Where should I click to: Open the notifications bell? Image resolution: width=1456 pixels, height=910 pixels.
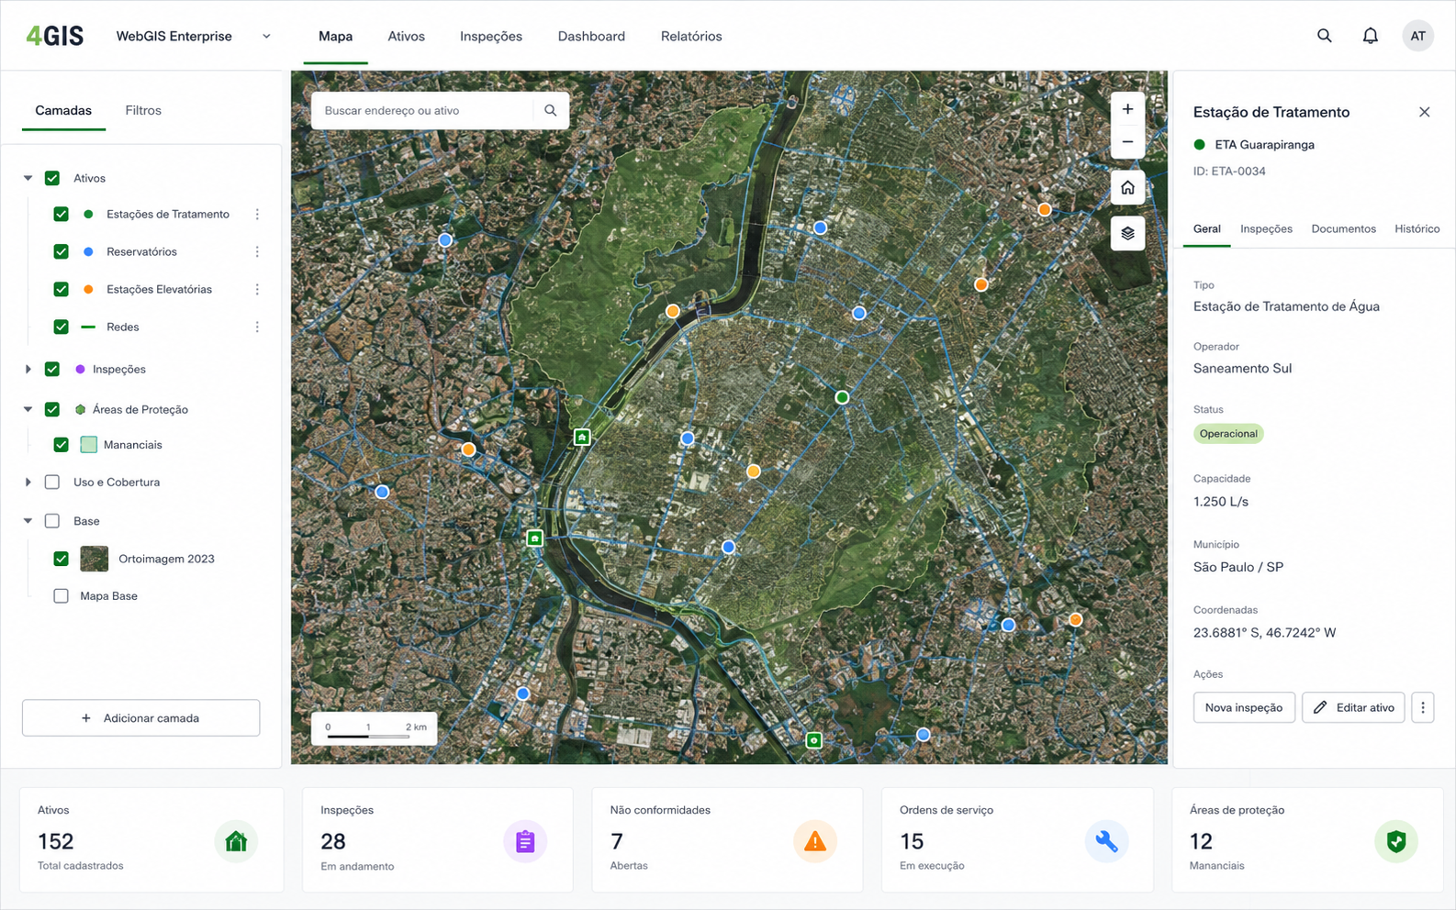point(1370,36)
